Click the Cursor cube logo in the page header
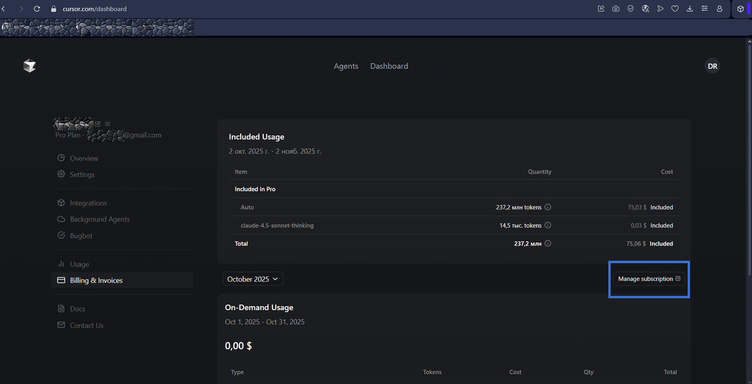The image size is (752, 384). pos(29,66)
